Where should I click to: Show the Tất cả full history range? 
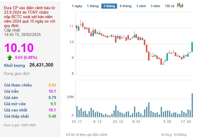[169, 6]
